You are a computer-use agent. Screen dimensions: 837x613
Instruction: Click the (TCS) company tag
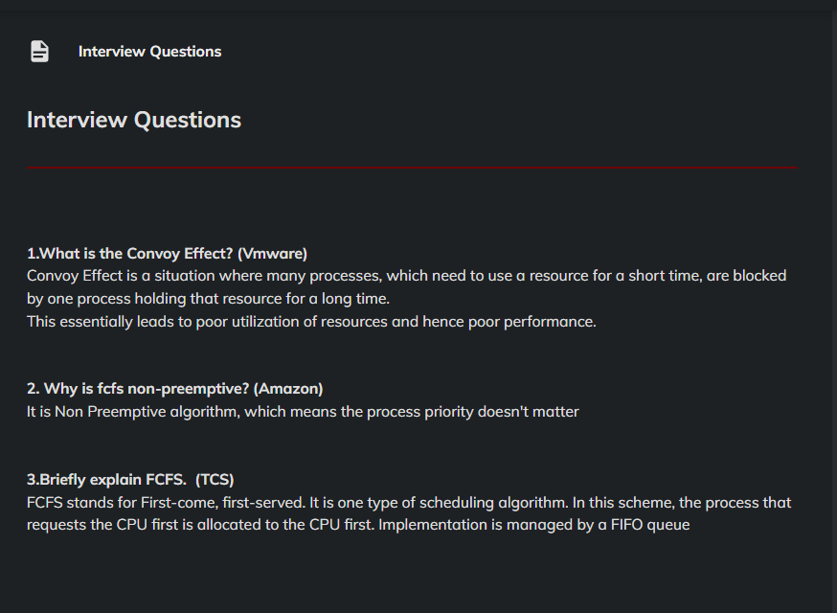pyautogui.click(x=215, y=479)
